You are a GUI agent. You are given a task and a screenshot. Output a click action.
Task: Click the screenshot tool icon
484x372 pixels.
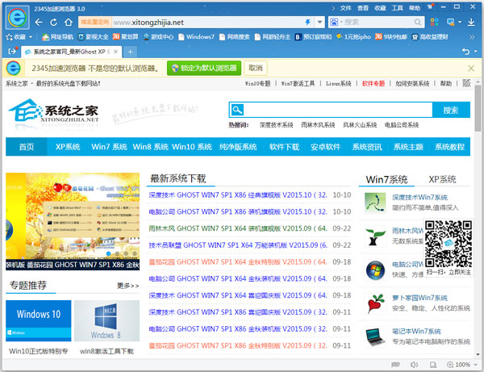(450, 22)
